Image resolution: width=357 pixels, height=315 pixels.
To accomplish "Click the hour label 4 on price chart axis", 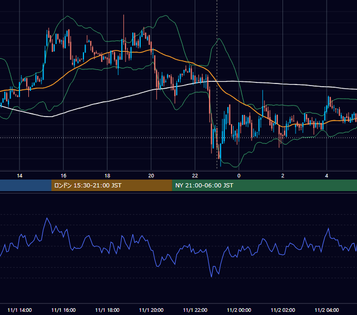I will [327, 176].
